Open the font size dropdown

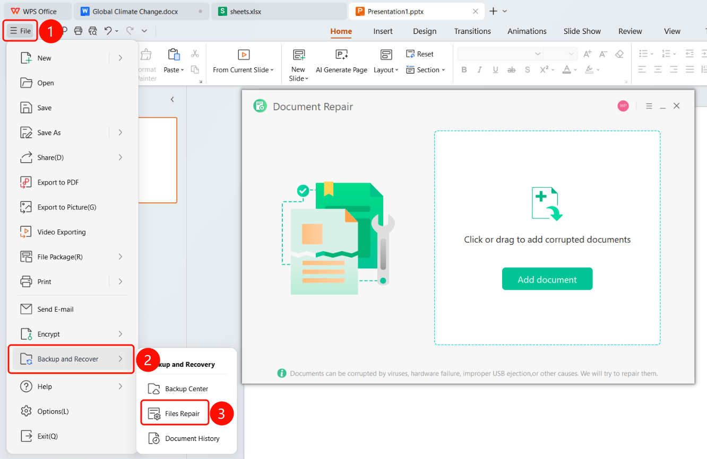[572, 54]
